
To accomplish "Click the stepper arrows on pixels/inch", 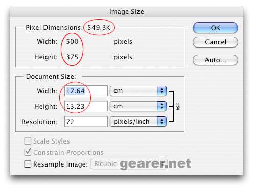I will 161,122.
